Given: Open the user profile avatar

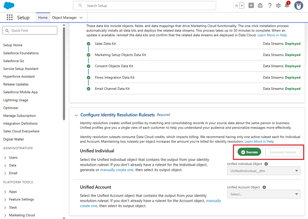Looking at the screenshot, I should [299, 5].
